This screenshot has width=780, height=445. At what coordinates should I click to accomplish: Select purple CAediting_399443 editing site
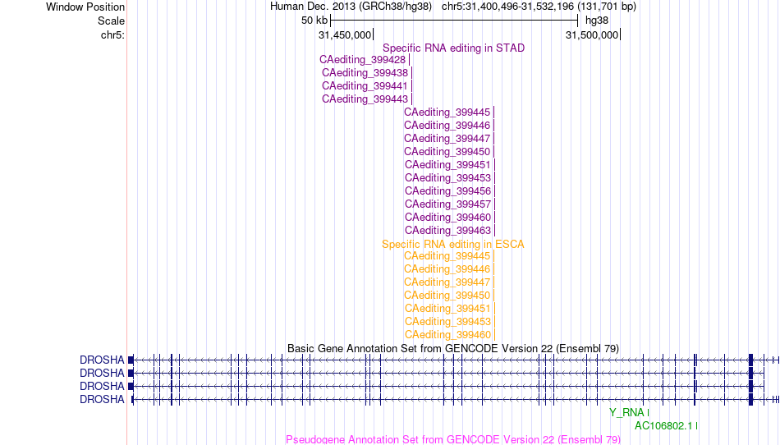(365, 99)
